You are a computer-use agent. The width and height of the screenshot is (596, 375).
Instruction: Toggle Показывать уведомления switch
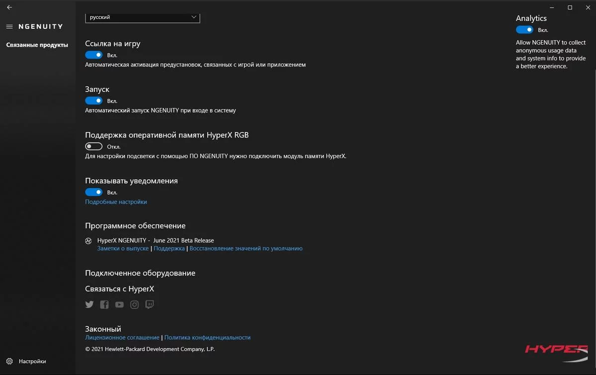pos(94,192)
